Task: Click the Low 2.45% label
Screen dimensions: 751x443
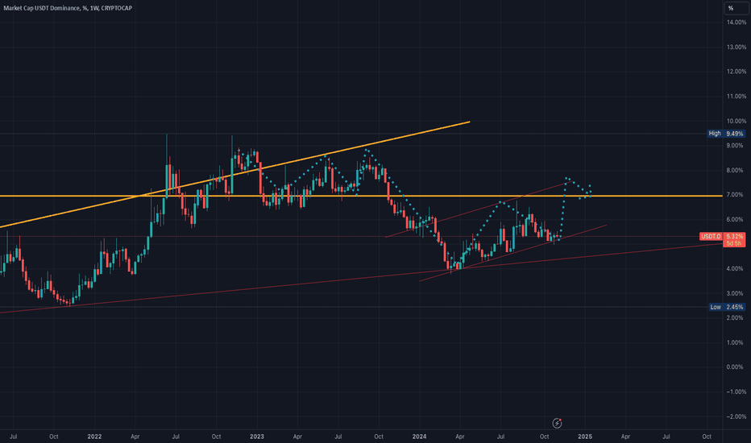Action: (727, 307)
